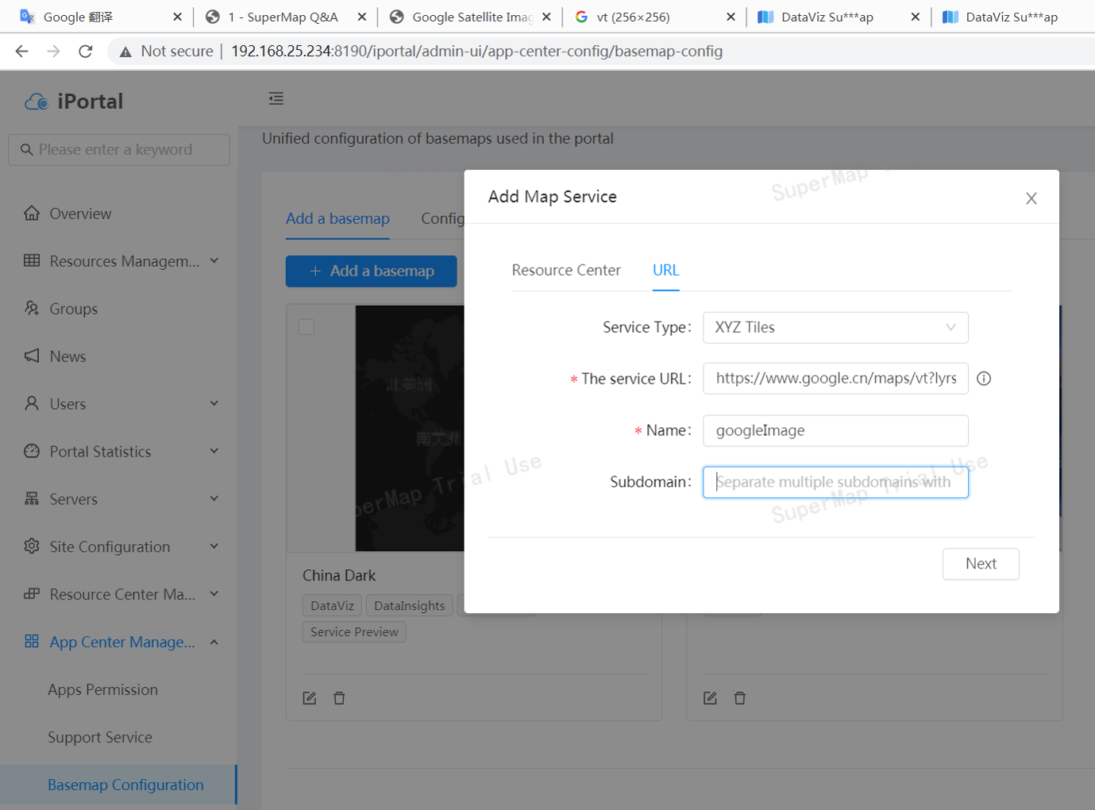The width and height of the screenshot is (1095, 810).
Task: Click the DataInsights tag on China Dark
Action: [x=409, y=605]
